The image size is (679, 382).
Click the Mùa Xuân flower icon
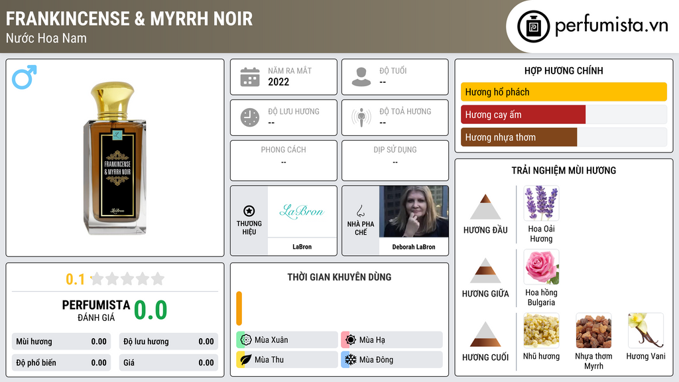246,340
